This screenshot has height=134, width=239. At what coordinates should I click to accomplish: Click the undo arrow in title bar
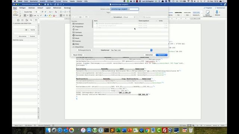[x=51, y=4]
